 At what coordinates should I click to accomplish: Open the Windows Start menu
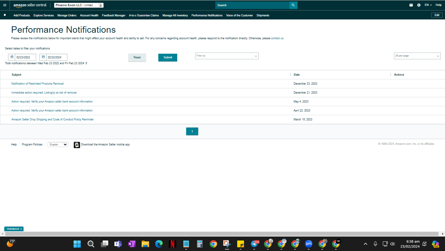pos(77,244)
